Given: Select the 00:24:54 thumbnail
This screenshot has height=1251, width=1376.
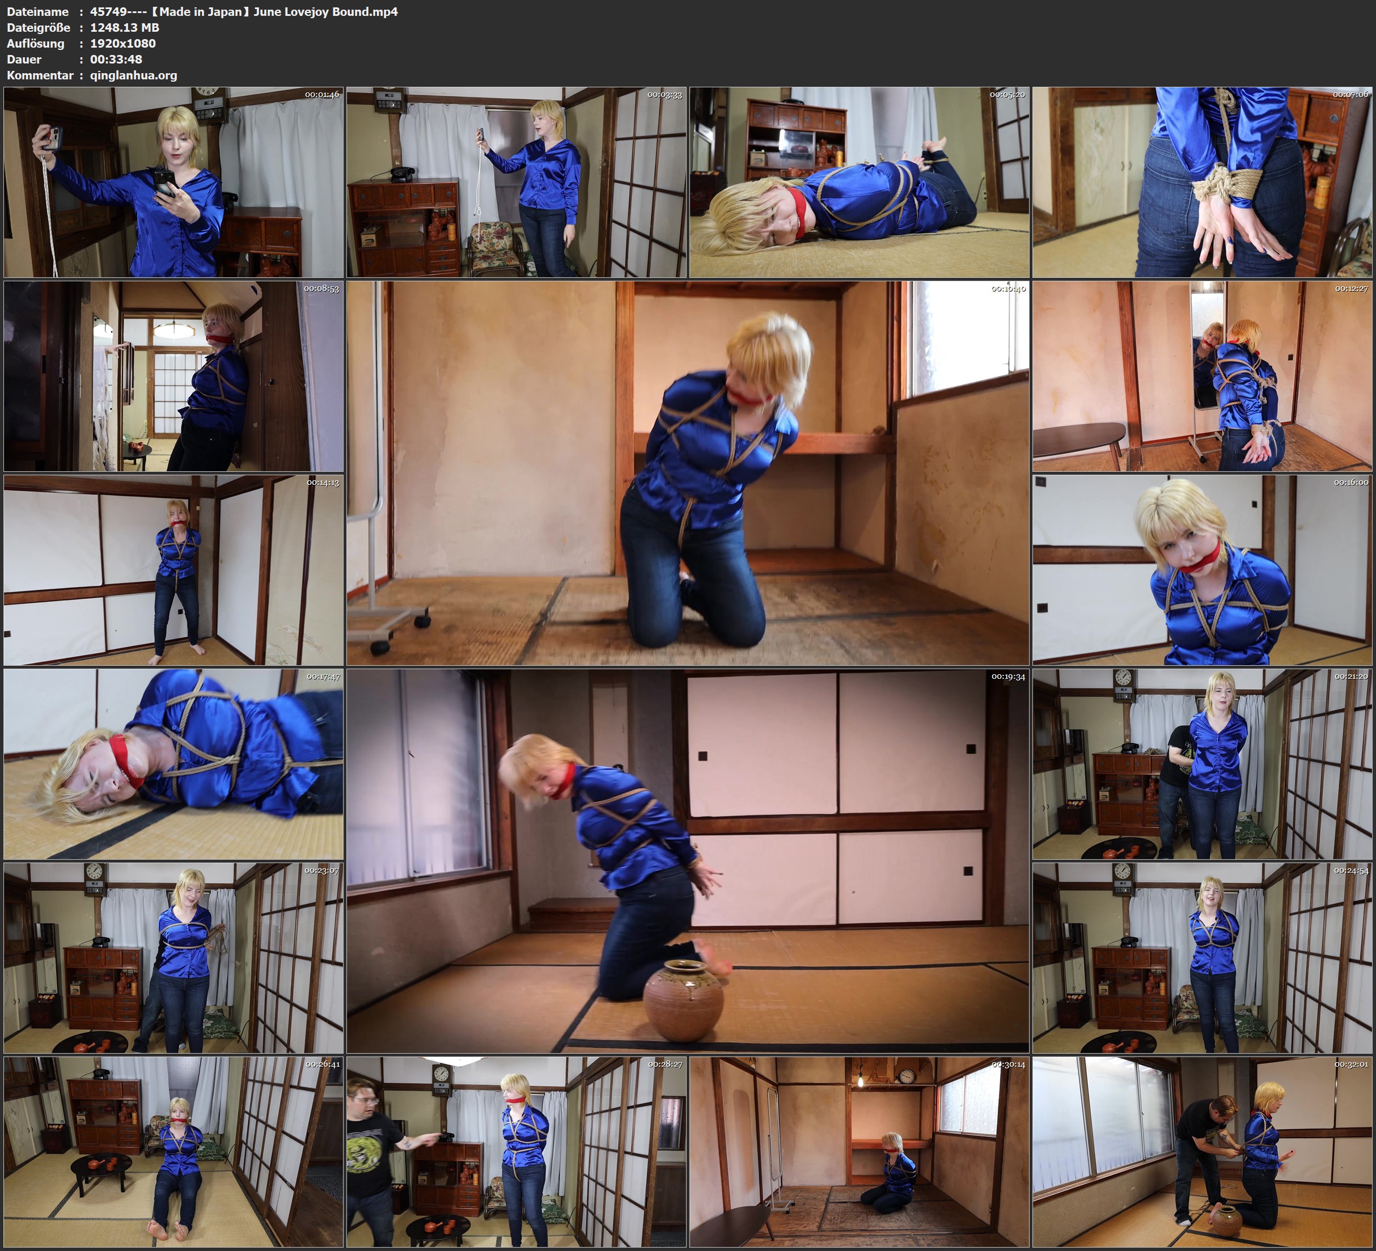Looking at the screenshot, I should 1201,957.
